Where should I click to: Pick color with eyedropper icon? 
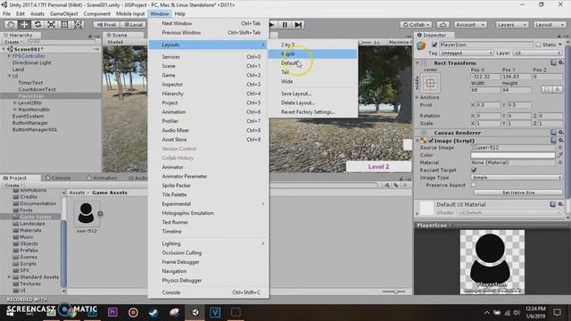pyautogui.click(x=560, y=155)
